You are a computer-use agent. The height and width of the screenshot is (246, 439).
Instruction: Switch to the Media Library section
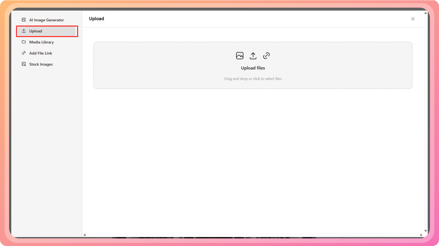point(41,42)
